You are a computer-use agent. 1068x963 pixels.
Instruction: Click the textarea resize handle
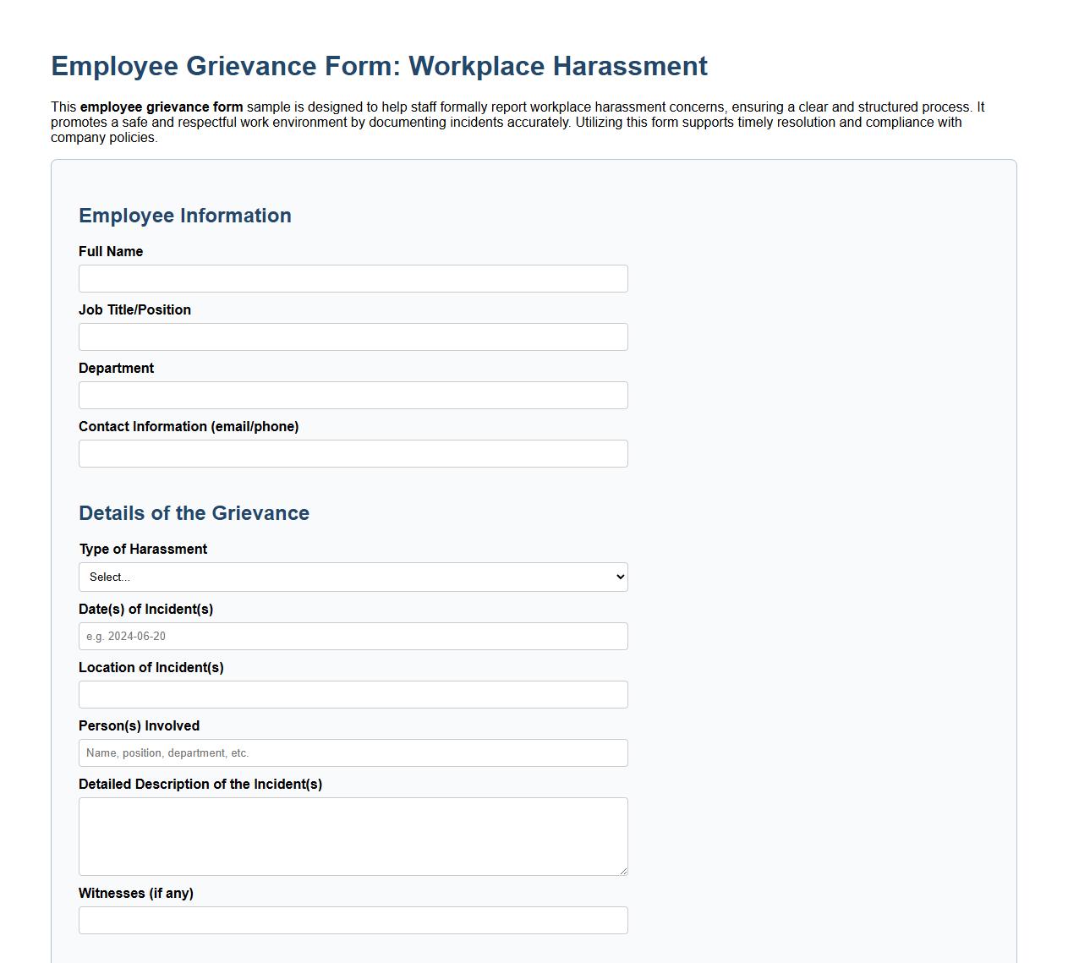(x=623, y=871)
